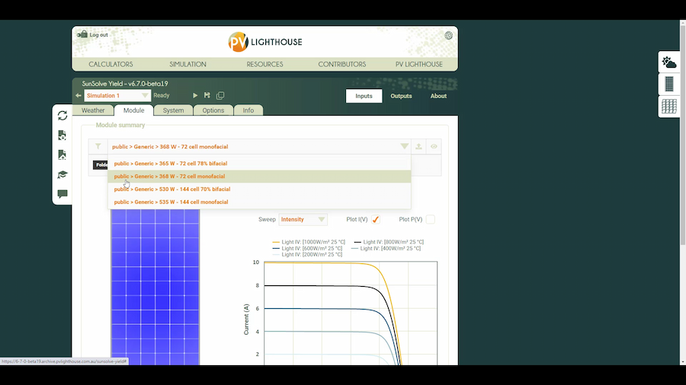
Task: Open the PV LIGHTHOUSE menu
Action: coord(419,64)
